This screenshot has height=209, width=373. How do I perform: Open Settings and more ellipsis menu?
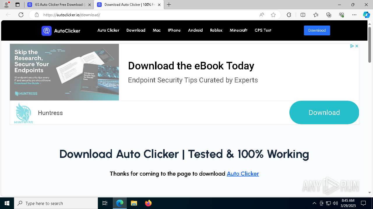pos(354,15)
